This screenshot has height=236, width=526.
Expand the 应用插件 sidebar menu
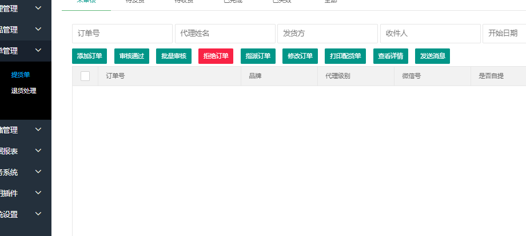[23, 193]
